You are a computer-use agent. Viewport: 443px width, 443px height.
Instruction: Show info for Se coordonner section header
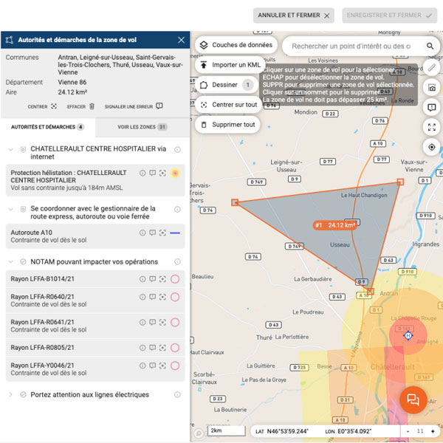(177, 210)
